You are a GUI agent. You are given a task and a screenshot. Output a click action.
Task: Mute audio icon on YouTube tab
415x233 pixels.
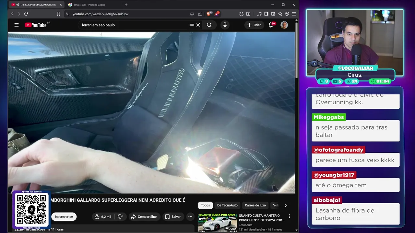click(x=18, y=5)
